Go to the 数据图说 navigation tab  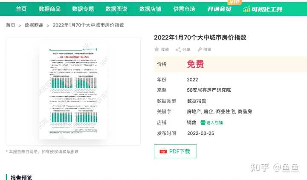point(116,9)
